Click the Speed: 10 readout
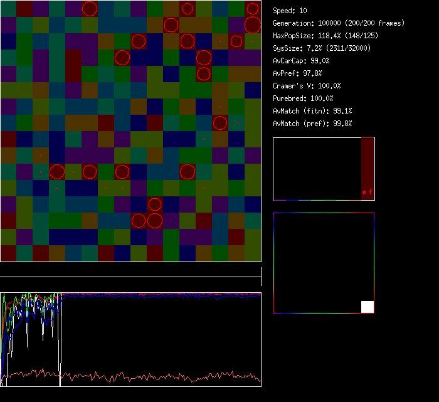Image resolution: width=439 pixels, height=402 pixels. 290,11
